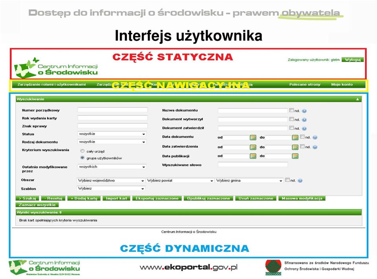Click footer text 'Centrum Informacji o Środowisku'
377x279 pixels.
pos(189,232)
